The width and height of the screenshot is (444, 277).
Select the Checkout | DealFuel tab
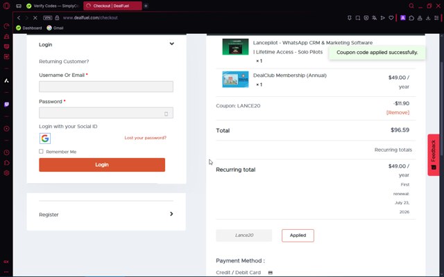click(x=112, y=6)
